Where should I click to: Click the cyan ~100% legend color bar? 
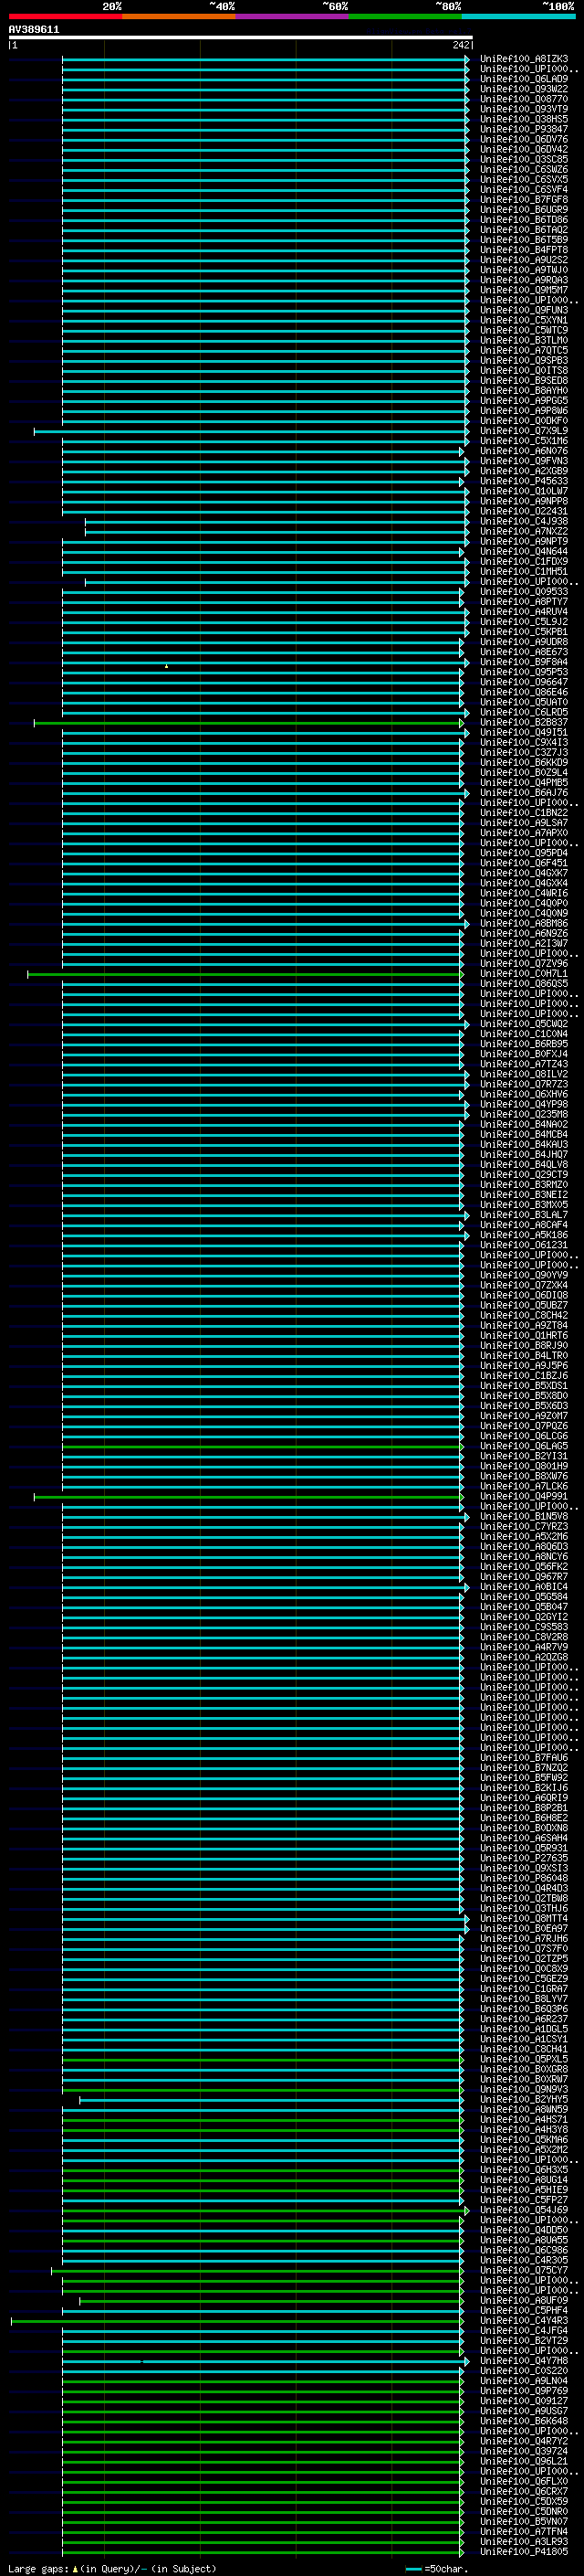coord(518,16)
